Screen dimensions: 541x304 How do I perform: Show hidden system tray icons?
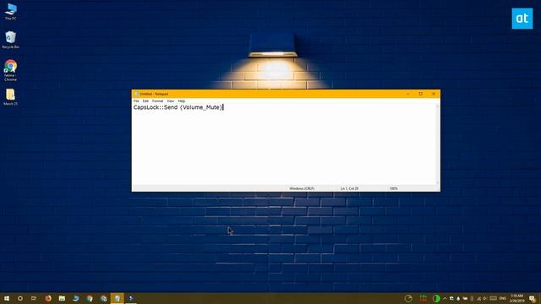click(445, 298)
